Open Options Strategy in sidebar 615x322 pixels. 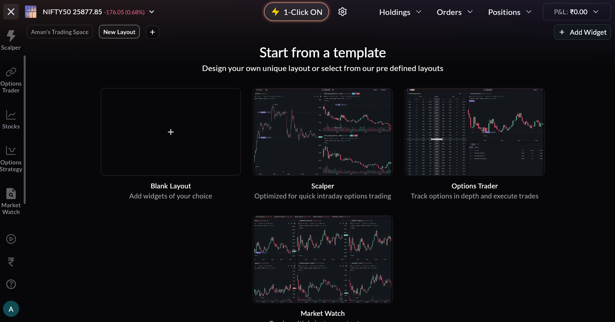point(11,159)
